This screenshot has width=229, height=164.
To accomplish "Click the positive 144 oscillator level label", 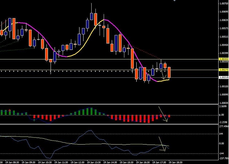I will (x=221, y=134).
